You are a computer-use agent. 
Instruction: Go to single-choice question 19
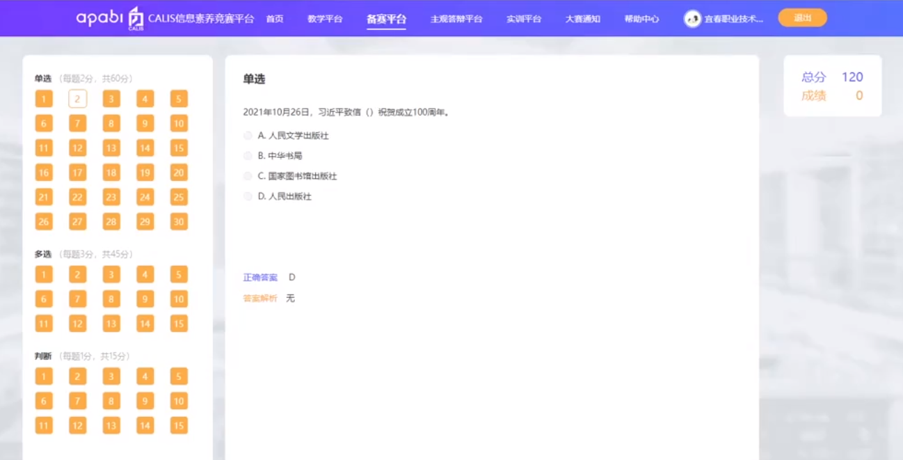145,173
